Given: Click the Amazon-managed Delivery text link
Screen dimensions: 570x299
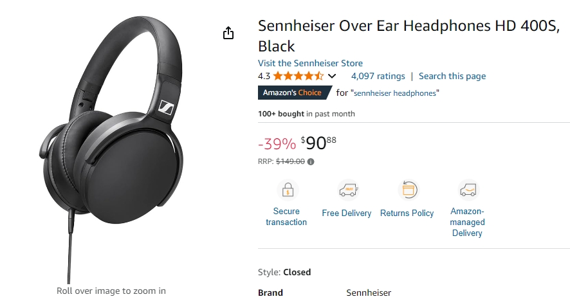Looking at the screenshot, I should [467, 222].
